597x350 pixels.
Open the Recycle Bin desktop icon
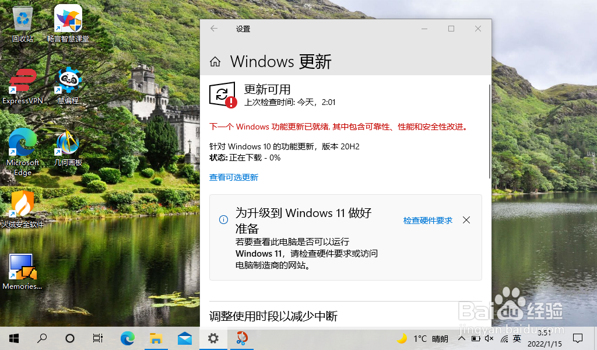23,24
